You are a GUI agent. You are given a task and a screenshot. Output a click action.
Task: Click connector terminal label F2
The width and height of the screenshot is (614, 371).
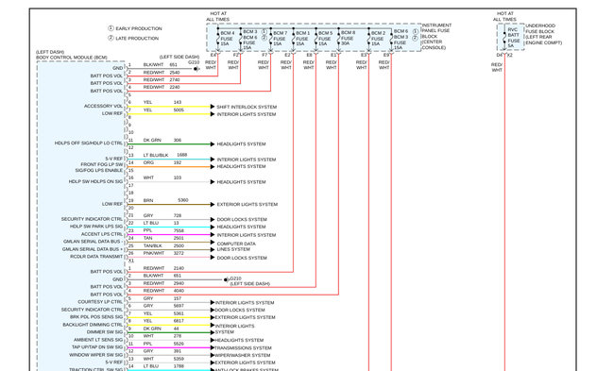click(236, 55)
